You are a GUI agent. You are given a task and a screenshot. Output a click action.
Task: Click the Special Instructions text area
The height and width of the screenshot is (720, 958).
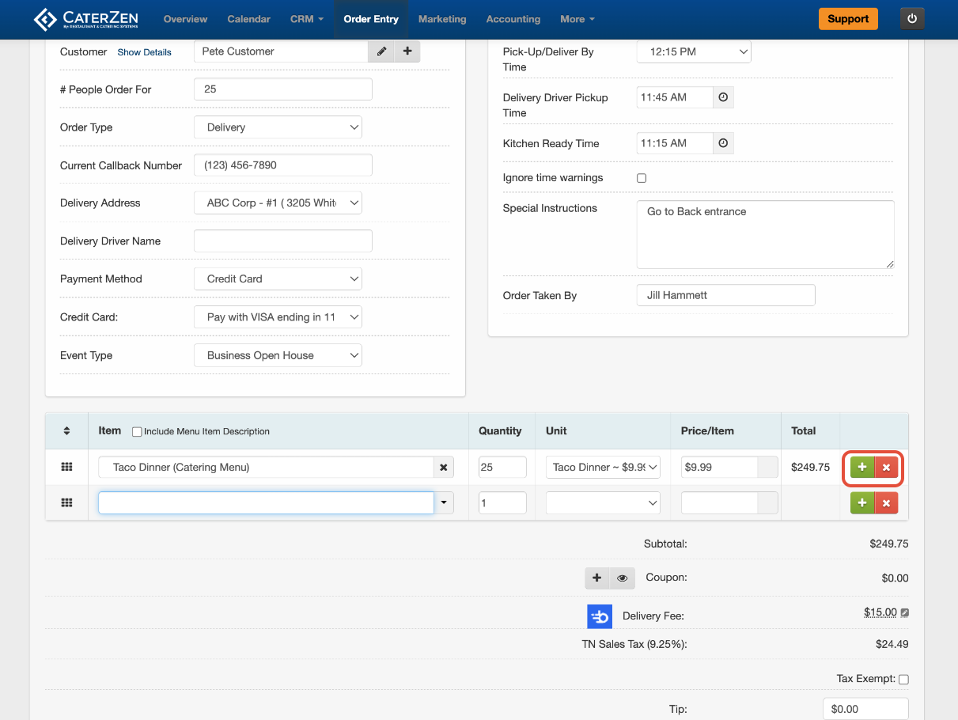(x=766, y=234)
